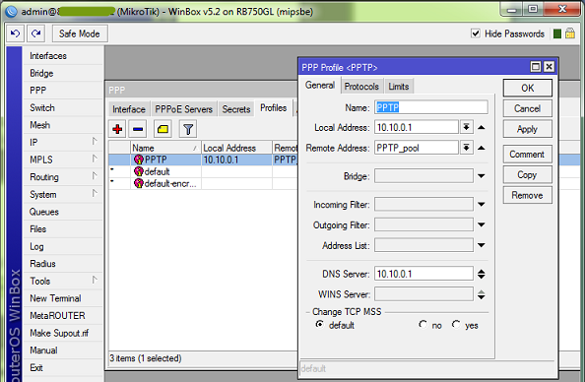Image resolution: width=585 pixels, height=382 pixels.
Task: Open the Log menu item
Action: click(63, 246)
